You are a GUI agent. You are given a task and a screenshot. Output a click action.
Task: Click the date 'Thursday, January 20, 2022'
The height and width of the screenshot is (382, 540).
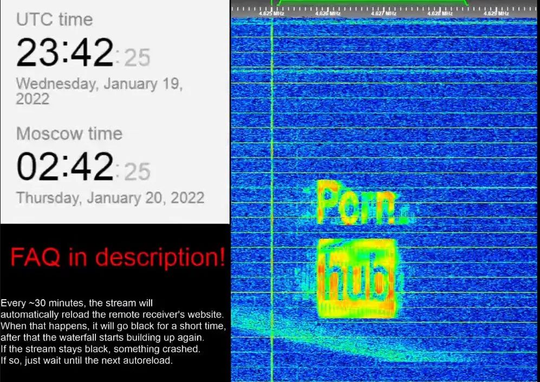(x=110, y=198)
